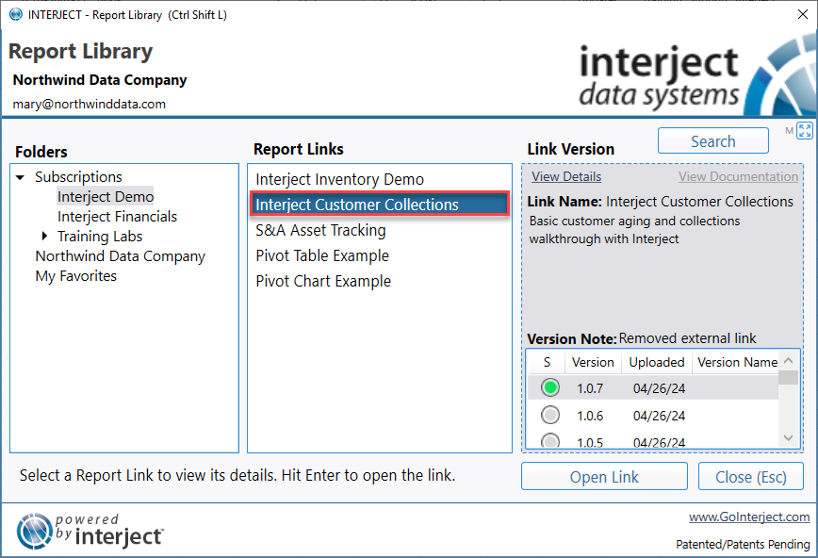
Task: Click the 04/26/24 upload date for 1.0.7
Action: (660, 388)
